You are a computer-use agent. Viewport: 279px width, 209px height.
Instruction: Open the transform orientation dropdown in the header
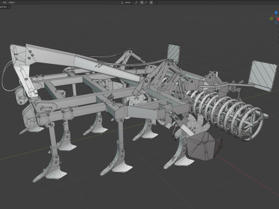127,2
